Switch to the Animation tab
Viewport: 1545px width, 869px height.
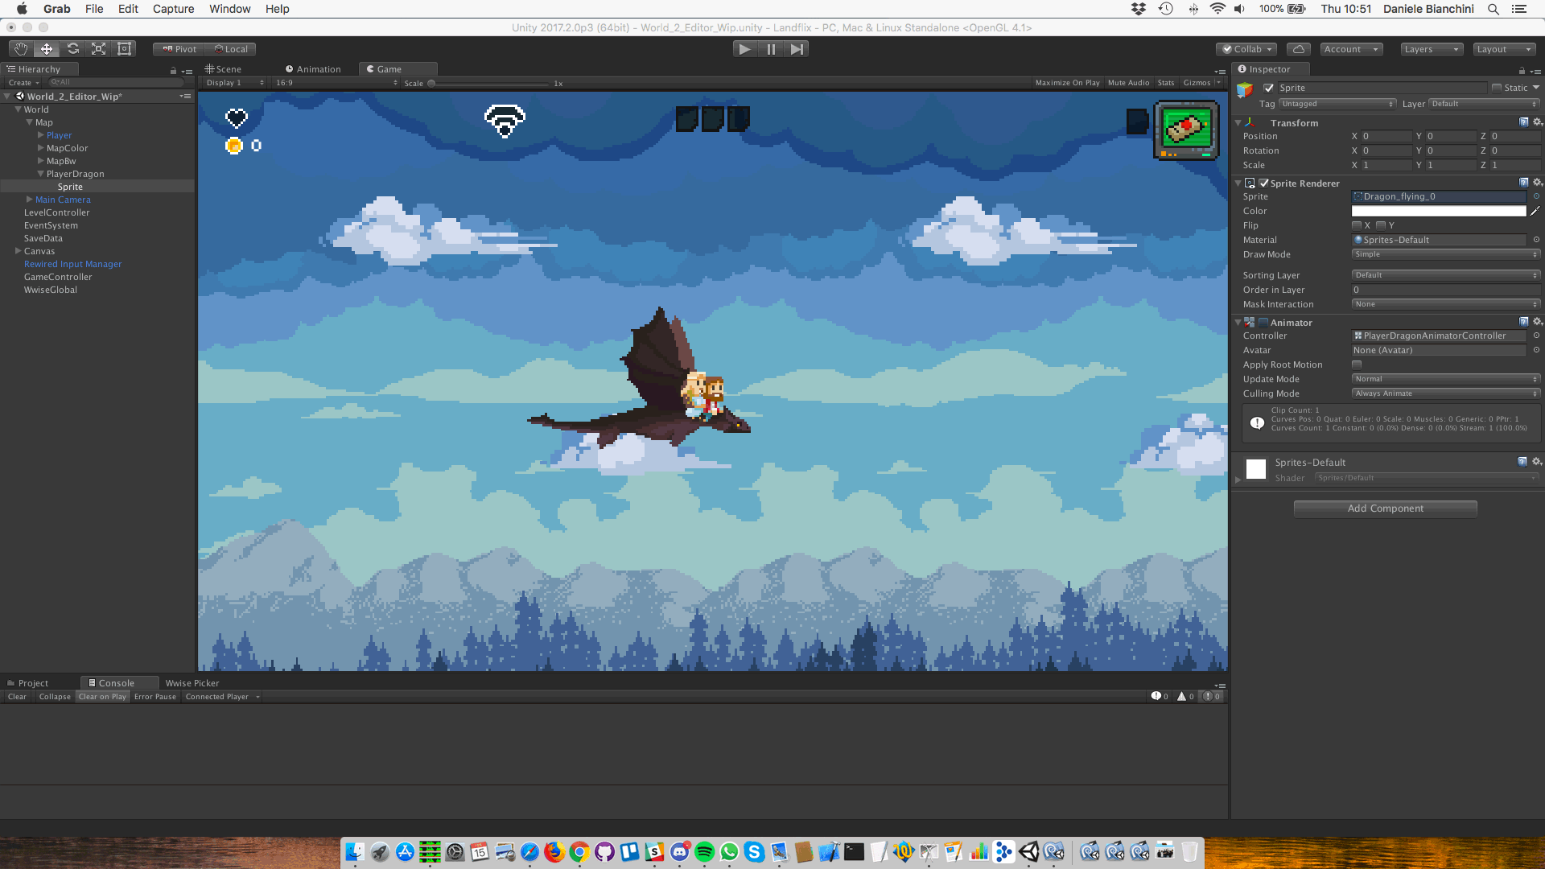313,69
